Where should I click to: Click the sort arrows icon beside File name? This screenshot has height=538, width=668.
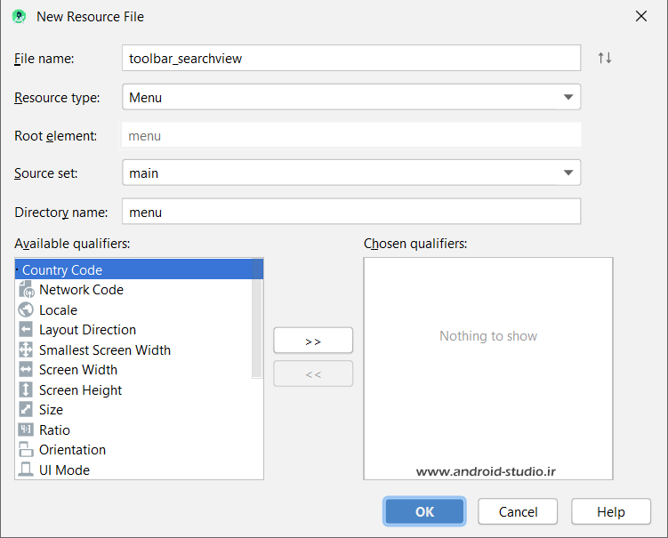(x=605, y=58)
